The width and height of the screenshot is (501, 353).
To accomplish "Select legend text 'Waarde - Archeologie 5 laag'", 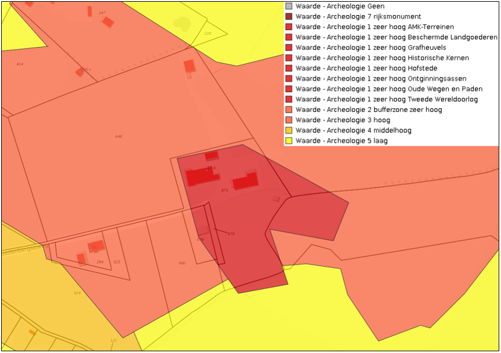I will pyautogui.click(x=342, y=141).
